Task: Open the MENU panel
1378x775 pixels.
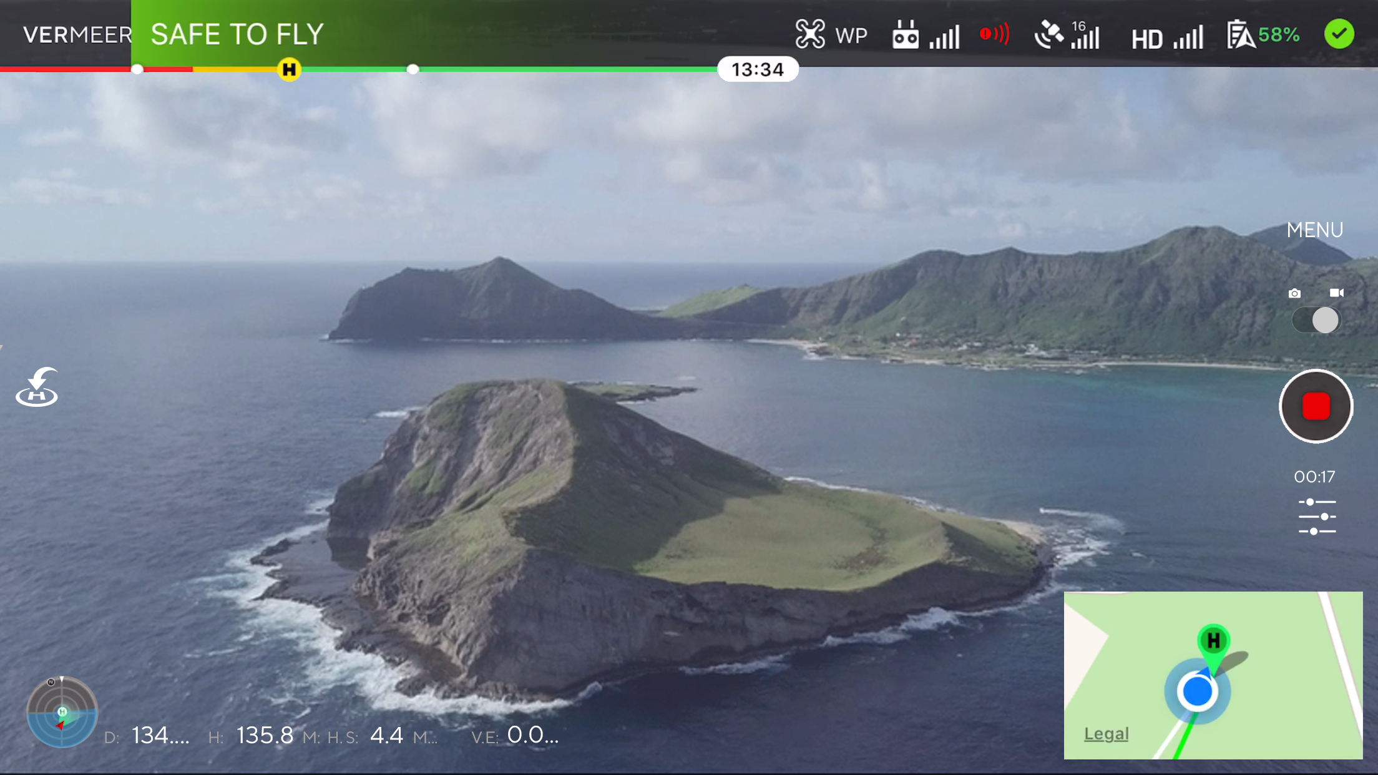Action: click(x=1314, y=230)
